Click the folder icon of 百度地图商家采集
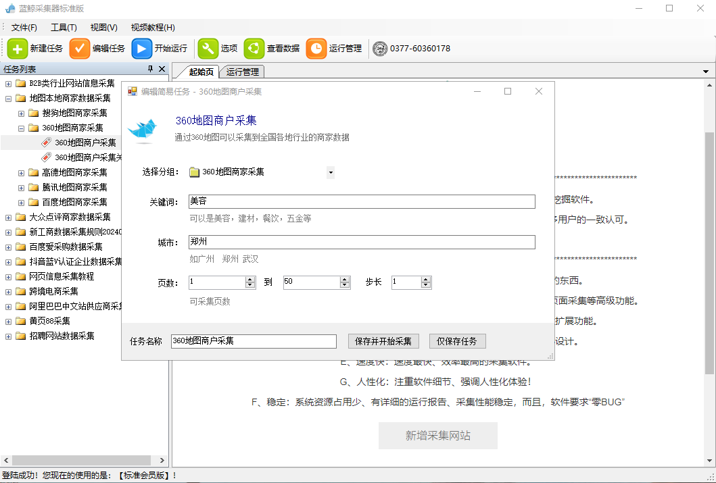The width and height of the screenshot is (716, 483). click(33, 202)
